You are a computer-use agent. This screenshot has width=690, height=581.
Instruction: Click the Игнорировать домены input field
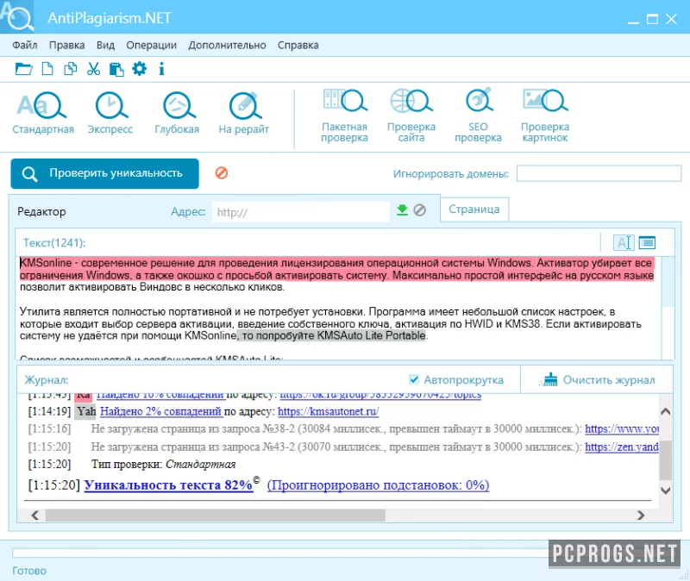pos(599,173)
